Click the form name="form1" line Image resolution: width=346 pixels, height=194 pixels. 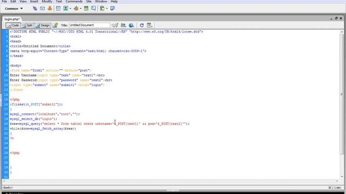click(x=50, y=71)
